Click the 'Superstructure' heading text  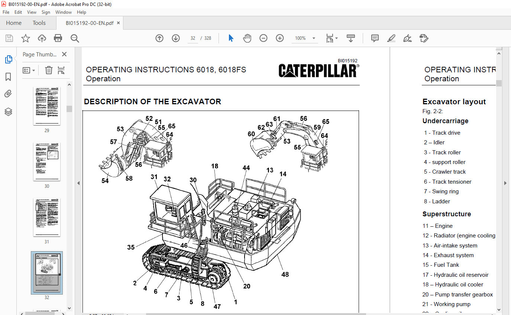447,214
